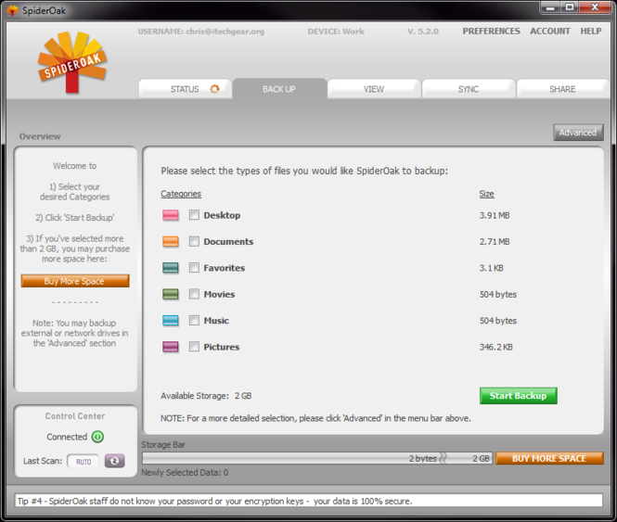Image resolution: width=617 pixels, height=522 pixels.
Task: Close the SpiderOak window
Action: pos(595,7)
